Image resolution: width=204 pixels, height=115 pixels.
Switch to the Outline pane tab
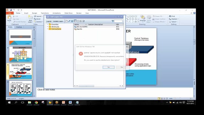[19, 27]
